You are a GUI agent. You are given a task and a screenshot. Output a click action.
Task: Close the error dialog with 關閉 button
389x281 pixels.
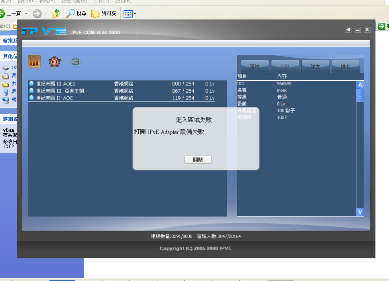pos(198,160)
